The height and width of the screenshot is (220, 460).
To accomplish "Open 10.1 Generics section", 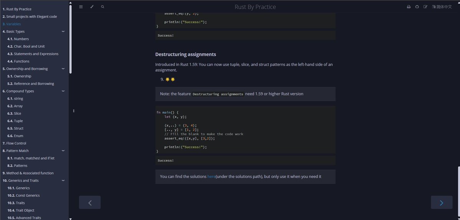I will coord(18,188).
